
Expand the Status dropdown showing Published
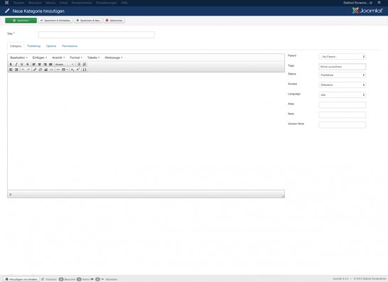[342, 75]
